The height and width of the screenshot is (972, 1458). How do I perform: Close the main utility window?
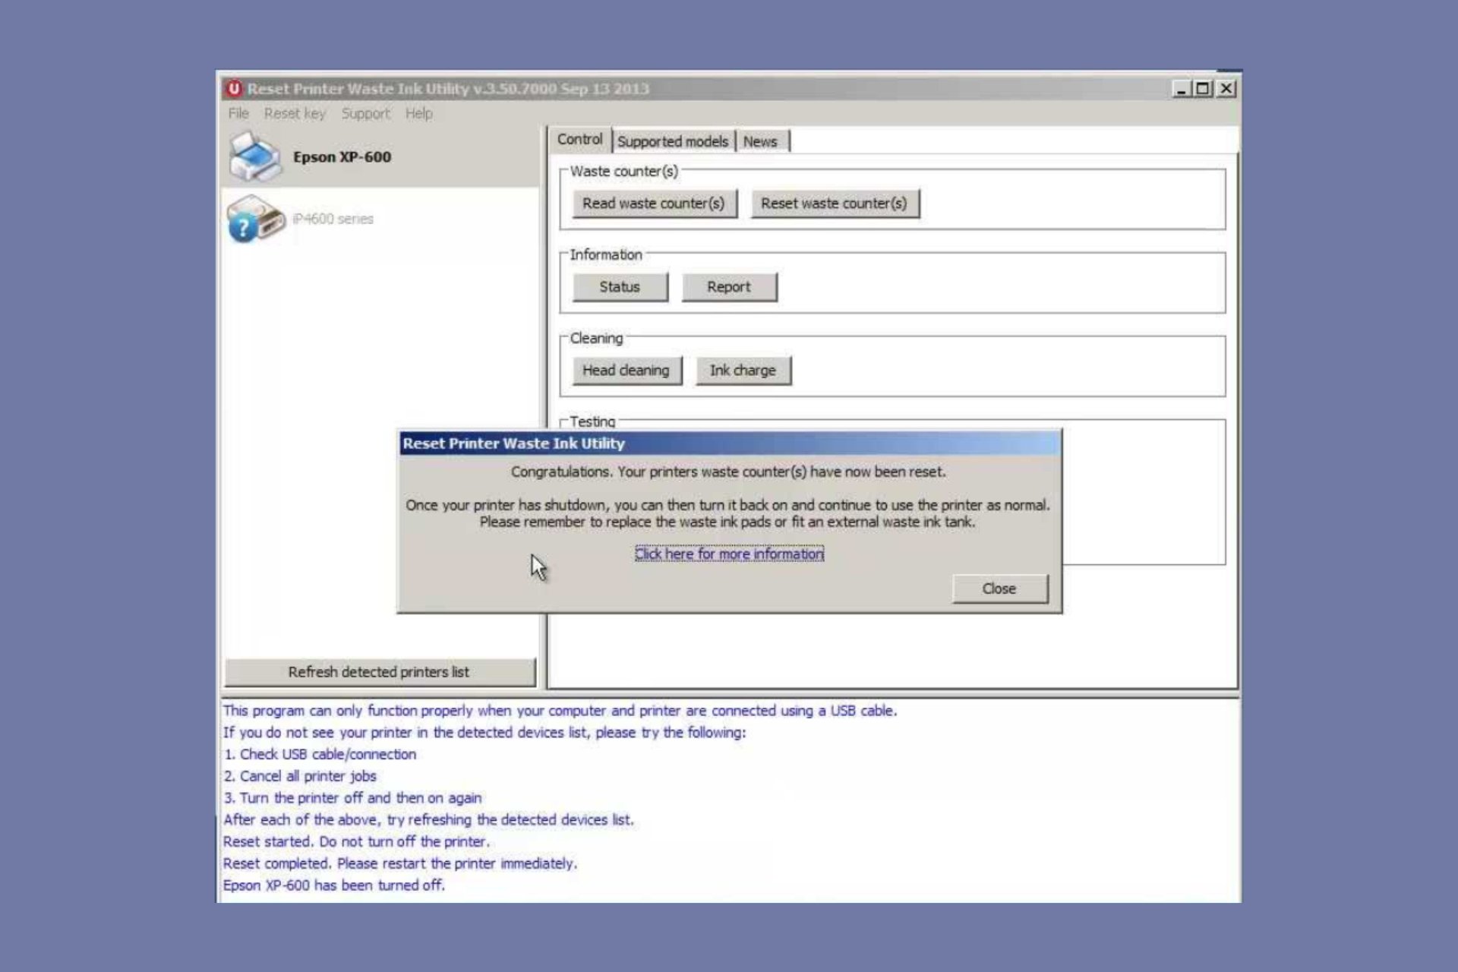[1226, 89]
